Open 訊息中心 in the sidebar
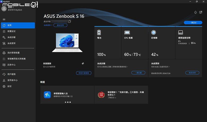 [x=18, y=65]
